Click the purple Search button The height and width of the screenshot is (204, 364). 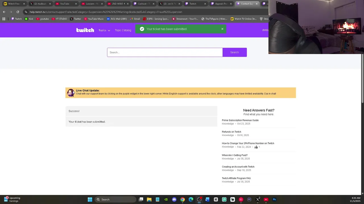pyautogui.click(x=235, y=52)
